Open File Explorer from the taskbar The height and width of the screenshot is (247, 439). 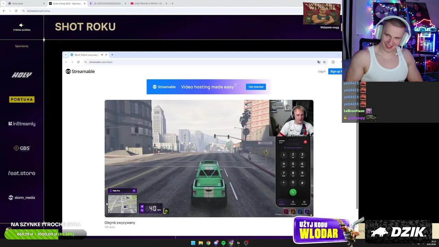(201, 243)
